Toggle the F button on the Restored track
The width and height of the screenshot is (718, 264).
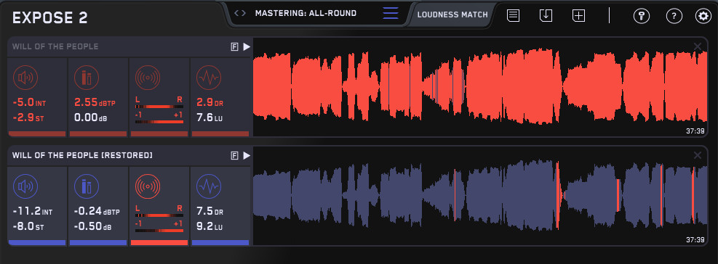tap(234, 156)
